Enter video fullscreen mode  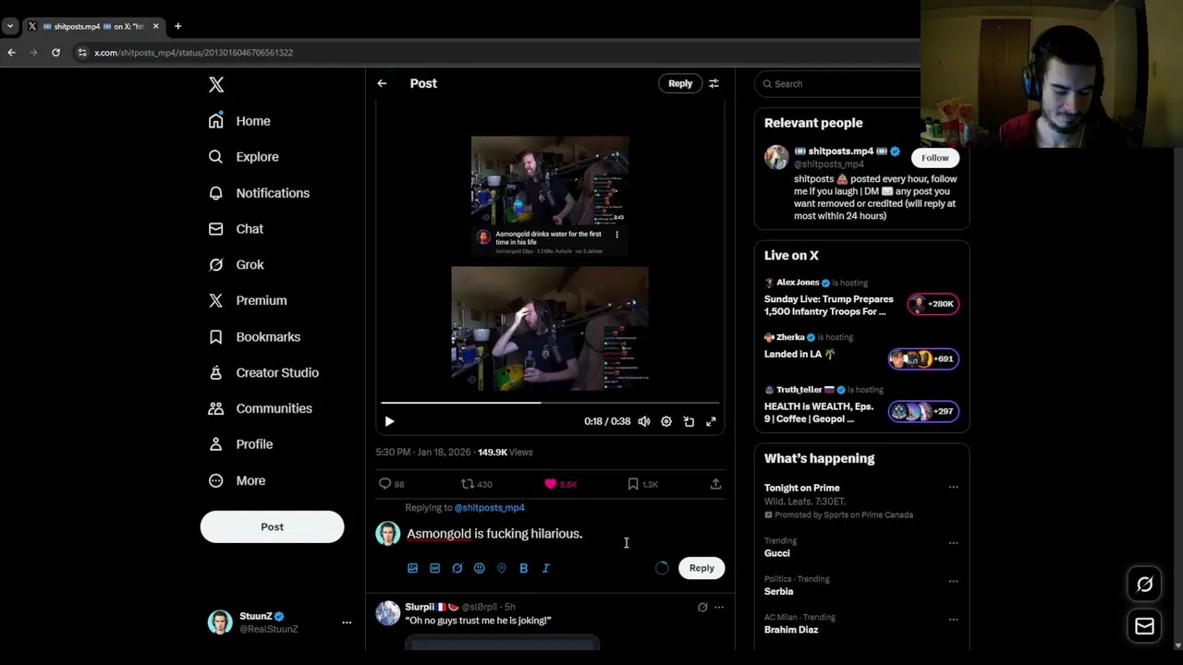click(x=711, y=421)
